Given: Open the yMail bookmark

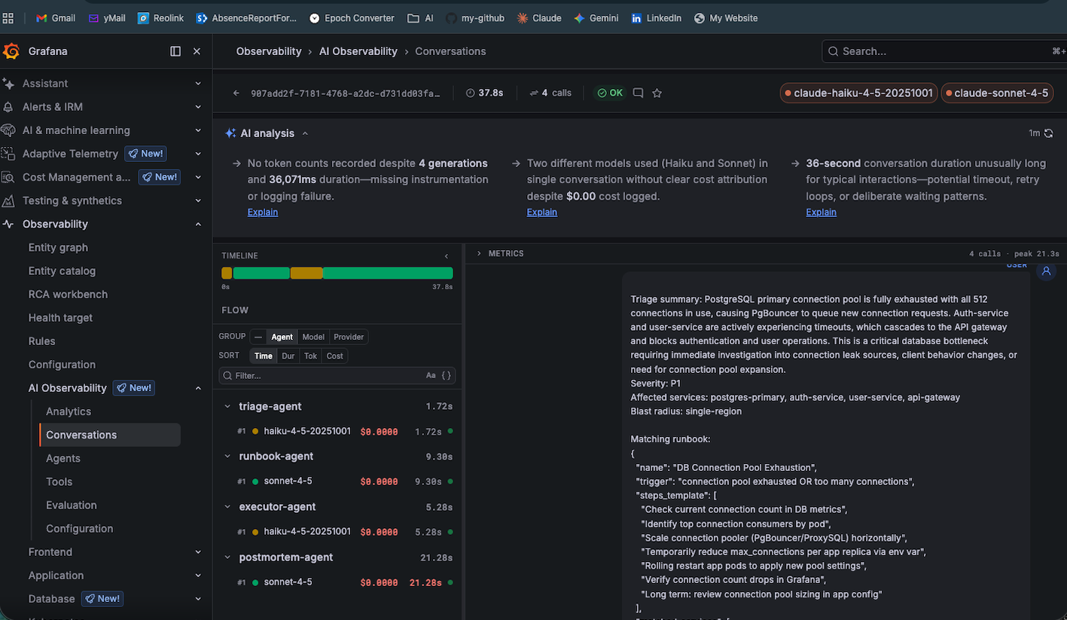Looking at the screenshot, I should [107, 18].
